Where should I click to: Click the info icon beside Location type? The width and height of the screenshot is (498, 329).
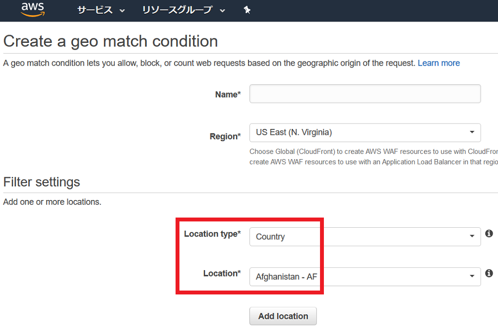click(489, 234)
